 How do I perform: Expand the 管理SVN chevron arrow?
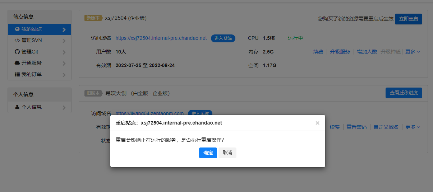64,41
